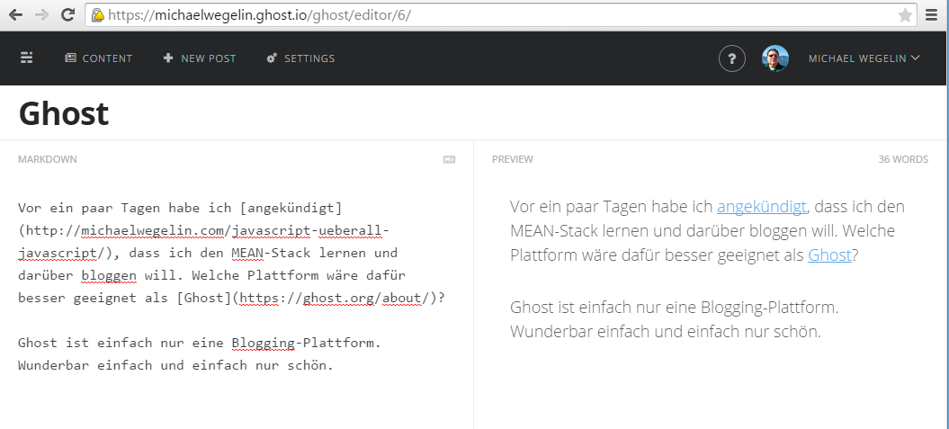Image resolution: width=949 pixels, height=429 pixels.
Task: Follow the Ghost link in preview
Action: (829, 255)
